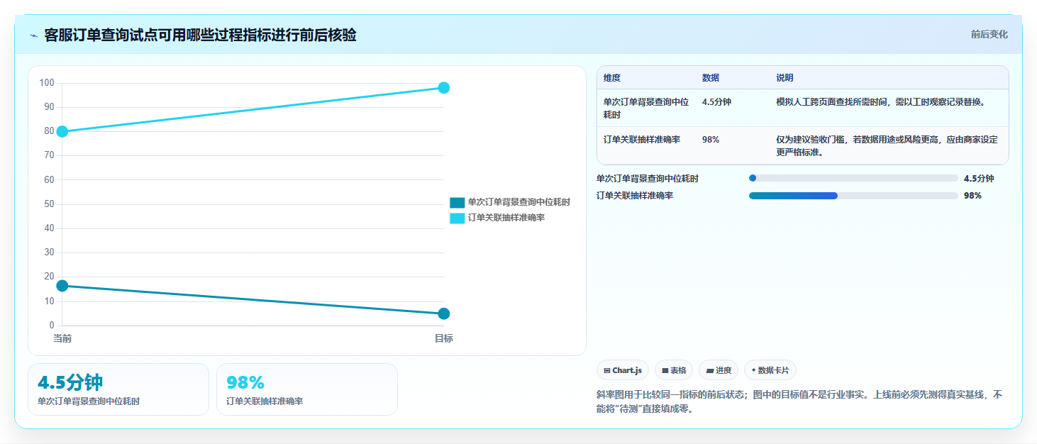Toggle the 单次订单背景查询中位耗时 legend swatch
1037x444 pixels.
pos(457,202)
